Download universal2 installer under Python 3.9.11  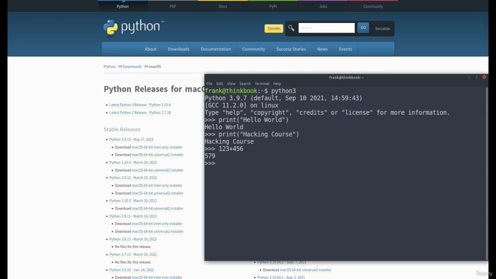[158, 232]
